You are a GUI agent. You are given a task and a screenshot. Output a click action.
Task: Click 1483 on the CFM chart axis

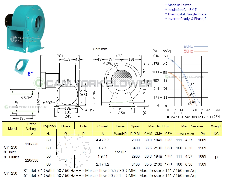pos(209,117)
